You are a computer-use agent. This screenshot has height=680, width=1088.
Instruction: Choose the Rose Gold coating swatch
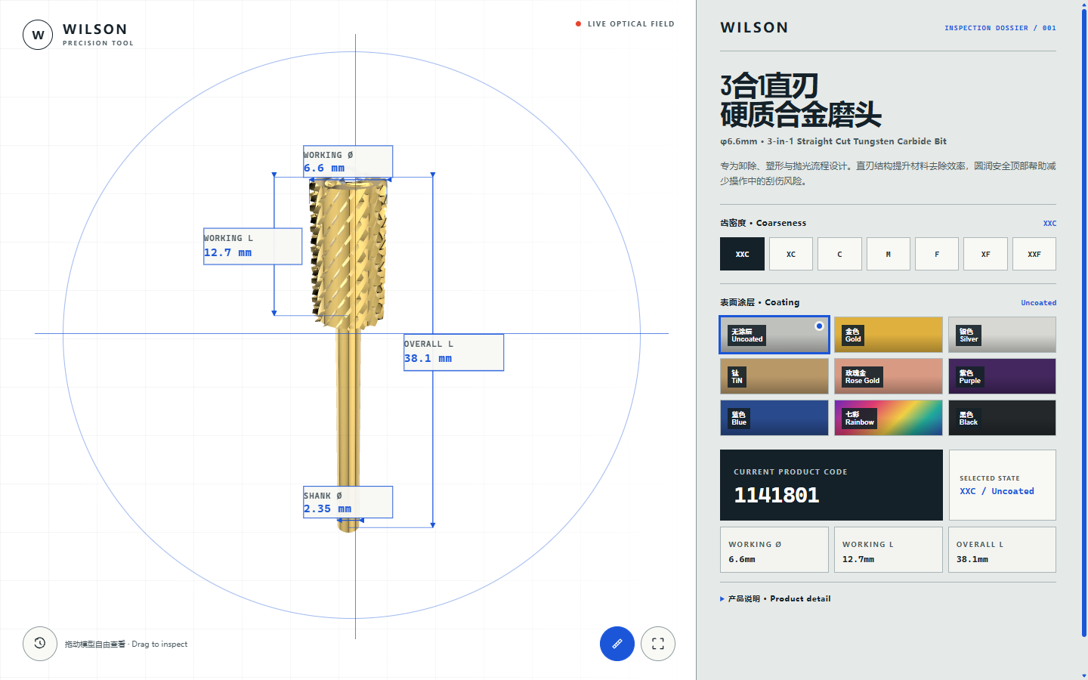pyautogui.click(x=889, y=376)
